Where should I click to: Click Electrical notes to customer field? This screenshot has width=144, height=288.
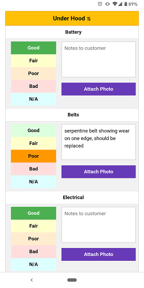(99, 225)
